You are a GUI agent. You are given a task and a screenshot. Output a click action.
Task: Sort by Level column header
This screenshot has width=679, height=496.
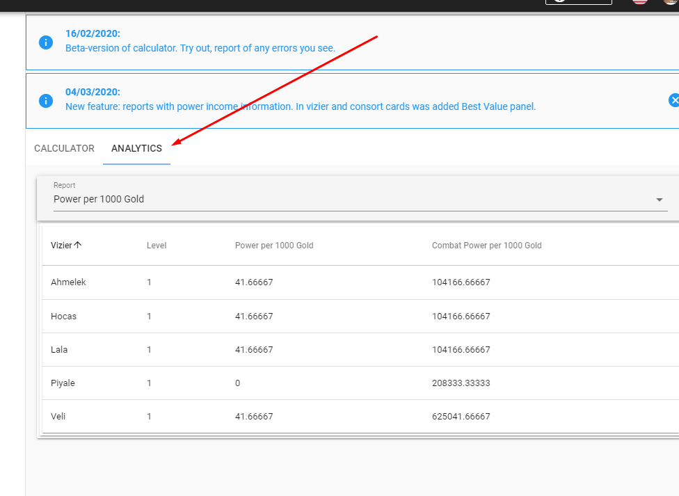click(157, 246)
